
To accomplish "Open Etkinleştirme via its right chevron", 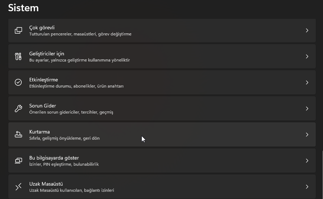I will tap(307, 82).
